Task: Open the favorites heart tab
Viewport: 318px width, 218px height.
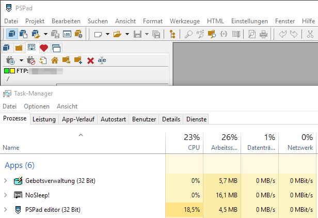Action: [44, 48]
